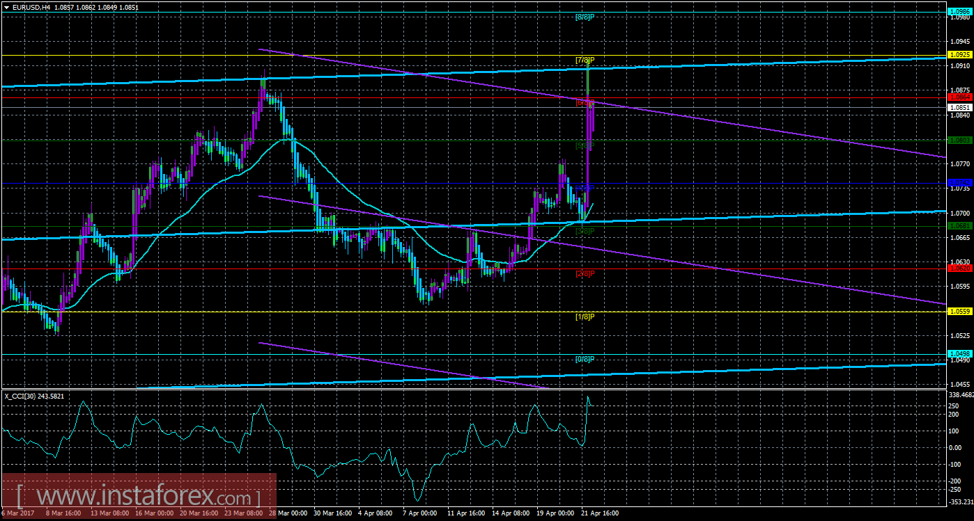The image size is (974, 521).
Task: Click the green 1.0681 price tag
Action: coord(959,225)
